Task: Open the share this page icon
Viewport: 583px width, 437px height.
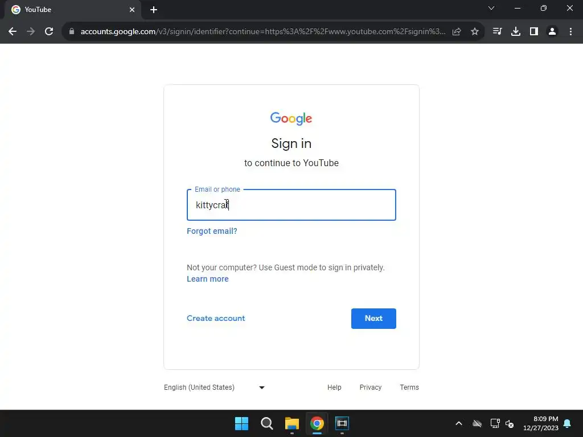Action: (457, 32)
